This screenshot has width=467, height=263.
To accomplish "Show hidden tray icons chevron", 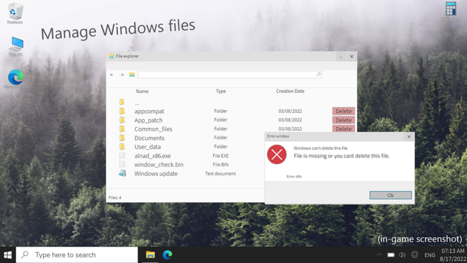I will [379, 255].
